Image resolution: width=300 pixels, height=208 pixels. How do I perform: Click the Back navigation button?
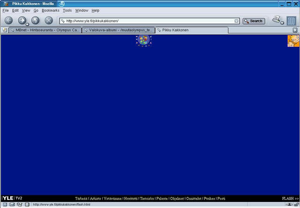8,21
